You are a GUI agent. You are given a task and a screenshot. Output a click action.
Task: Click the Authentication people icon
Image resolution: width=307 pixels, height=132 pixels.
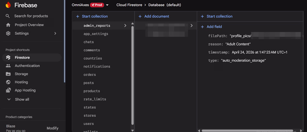8,66
